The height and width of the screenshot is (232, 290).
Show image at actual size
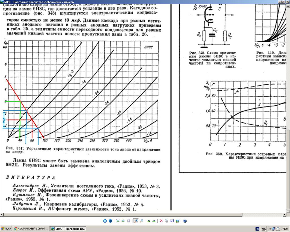click(x=123, y=221)
